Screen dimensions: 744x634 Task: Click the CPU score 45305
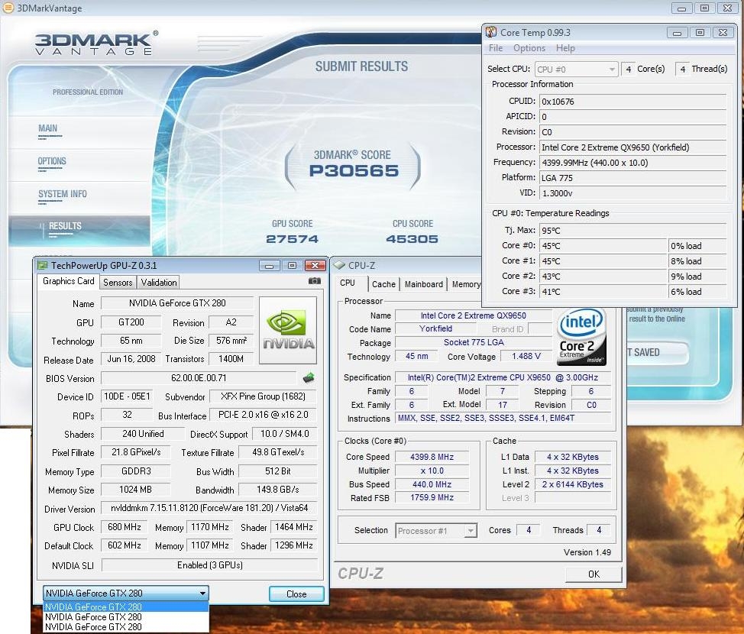click(x=412, y=239)
